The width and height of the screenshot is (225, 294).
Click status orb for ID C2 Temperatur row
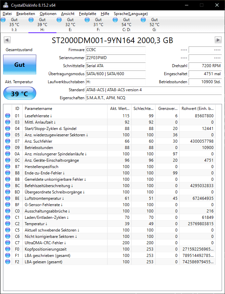coord(8,224)
